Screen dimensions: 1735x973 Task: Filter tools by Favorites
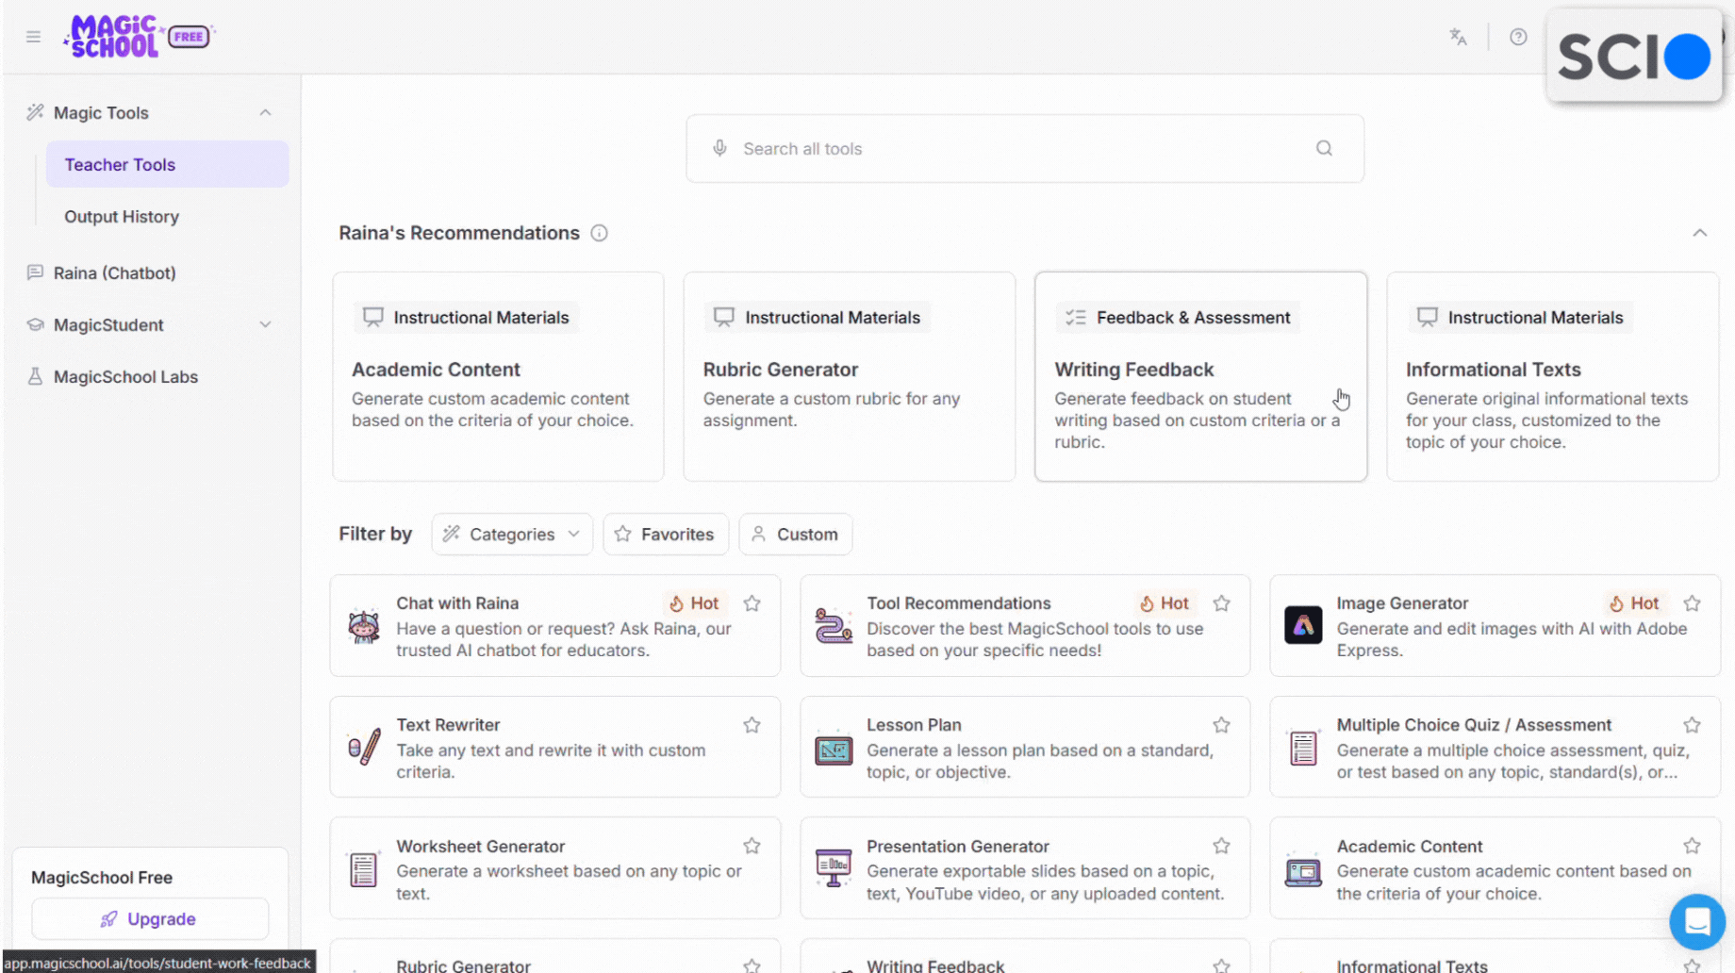tap(666, 534)
